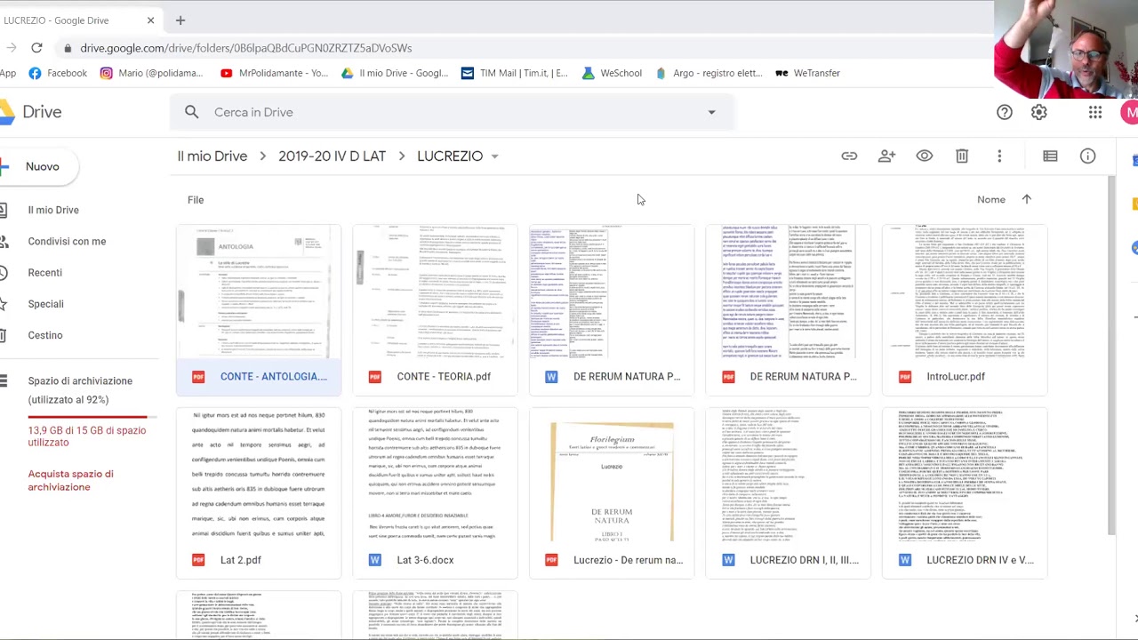The width and height of the screenshot is (1138, 640).
Task: Click the share add-person icon
Action: click(886, 156)
